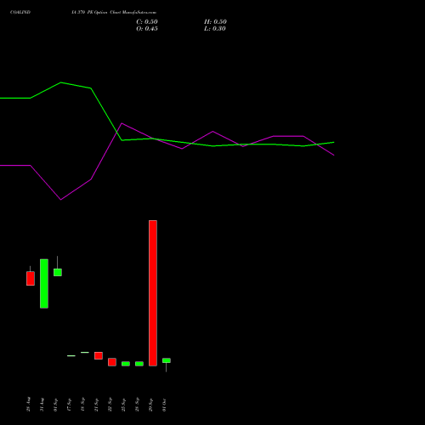Screen dimensions: 425x425
Task: Click the open value O: 0.45
Action: coord(147,29)
